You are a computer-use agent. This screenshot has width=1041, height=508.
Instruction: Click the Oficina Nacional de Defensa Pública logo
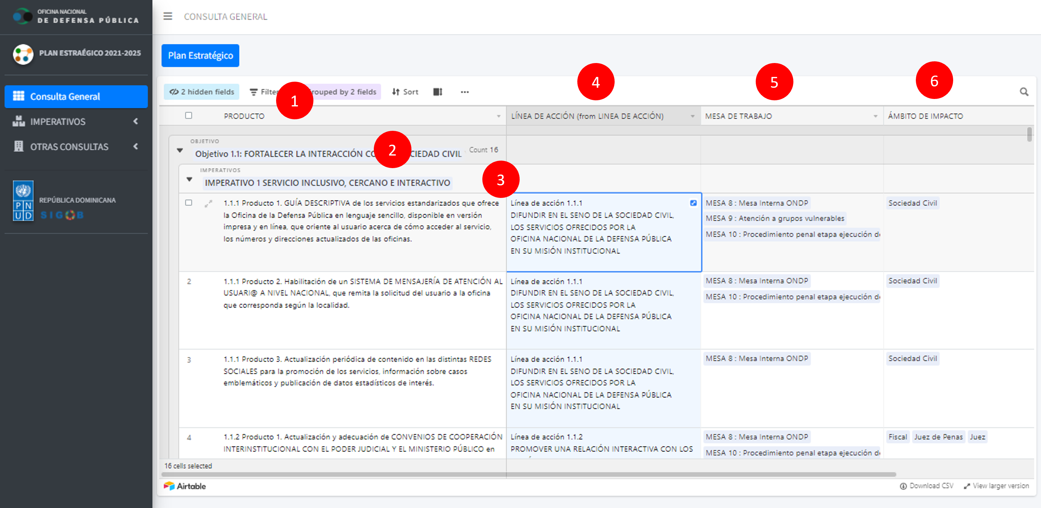(x=23, y=16)
